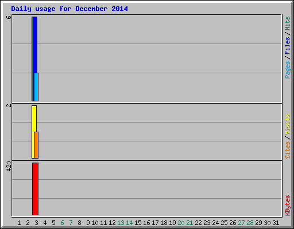
Task: Click day label '2' on x-axis
Action: point(28,223)
